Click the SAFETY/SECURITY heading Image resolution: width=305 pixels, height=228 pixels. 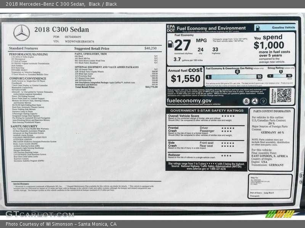pos(24,127)
